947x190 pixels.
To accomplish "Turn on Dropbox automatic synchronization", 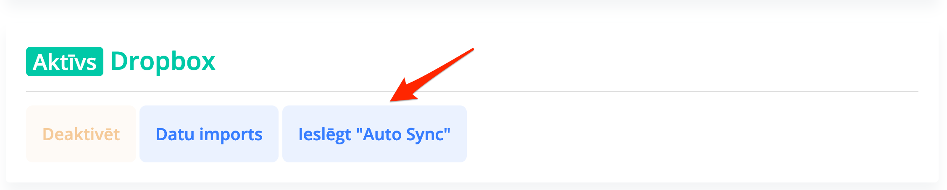I will [x=374, y=134].
